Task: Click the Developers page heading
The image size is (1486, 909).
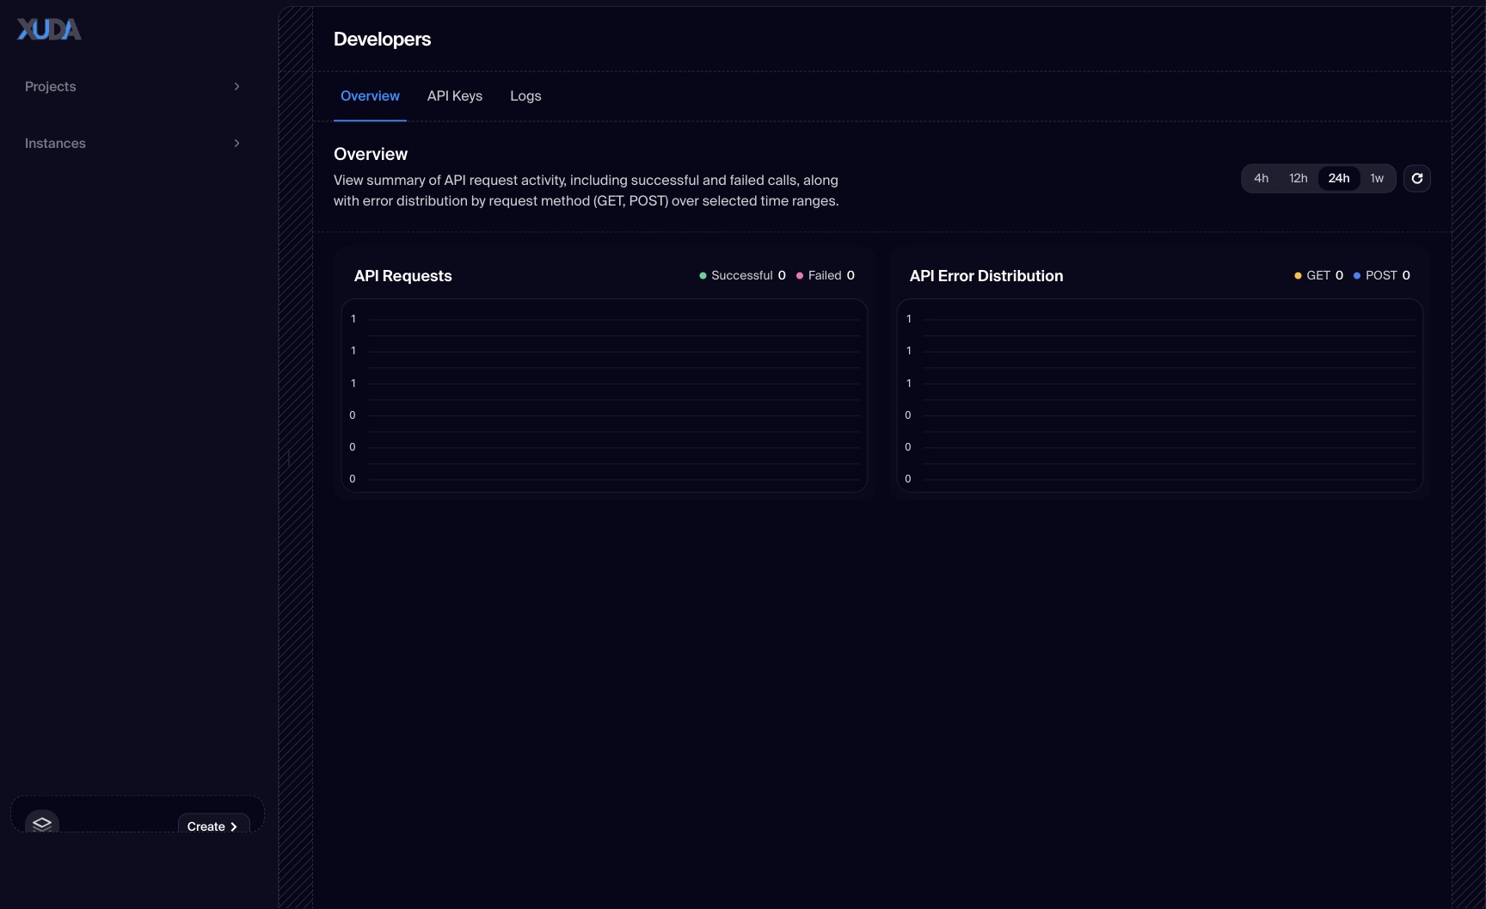Action: point(382,39)
